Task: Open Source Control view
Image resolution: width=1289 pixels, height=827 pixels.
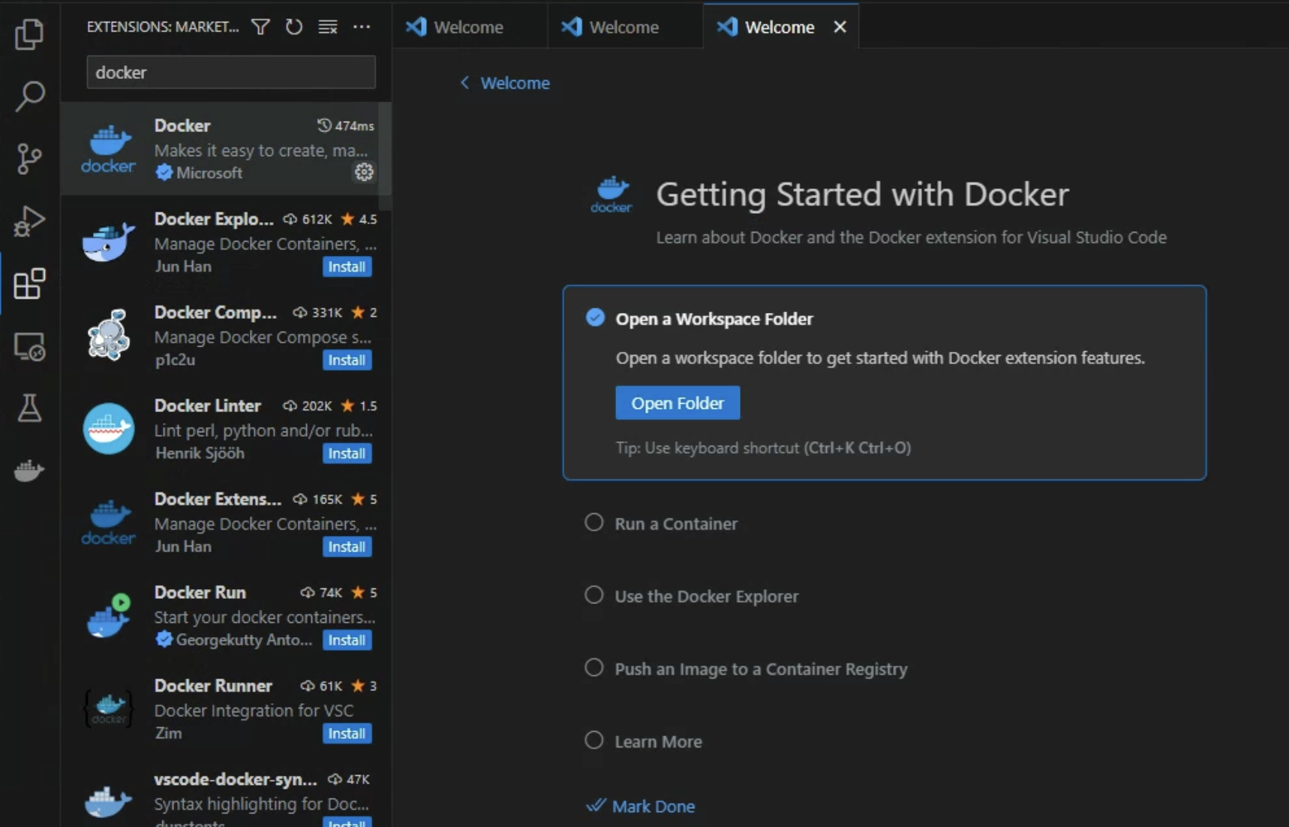Action: [x=29, y=158]
